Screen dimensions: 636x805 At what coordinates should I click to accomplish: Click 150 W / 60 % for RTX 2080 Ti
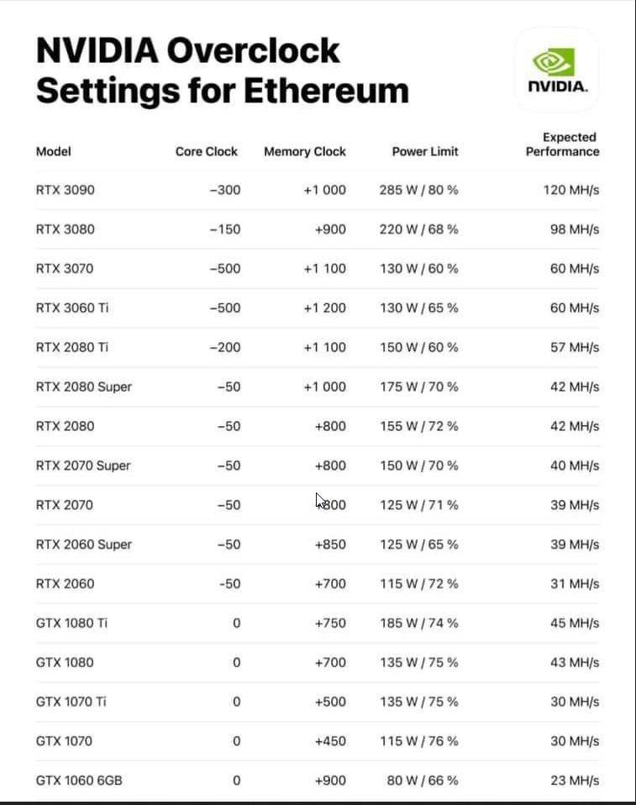click(x=419, y=348)
